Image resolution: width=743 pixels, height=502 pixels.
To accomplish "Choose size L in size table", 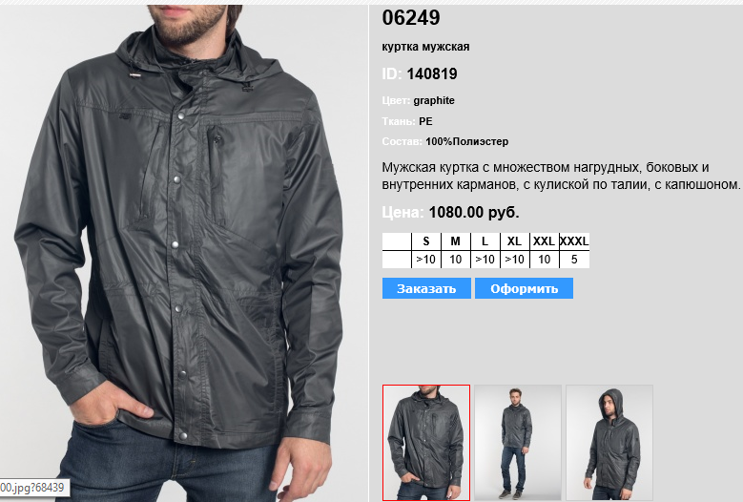I will click(x=485, y=241).
